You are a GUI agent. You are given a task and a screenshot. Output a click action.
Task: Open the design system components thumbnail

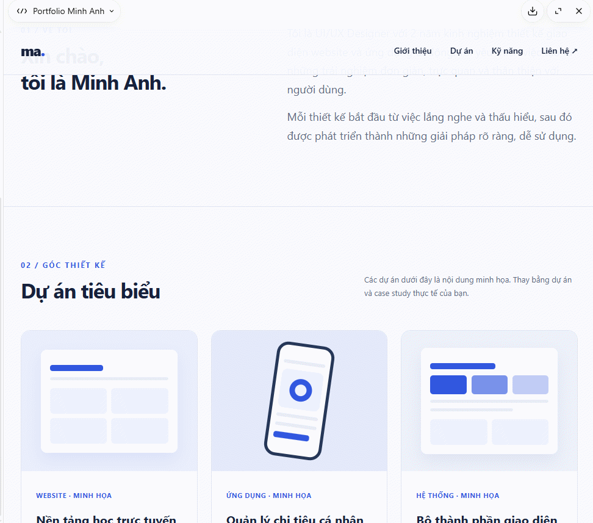tap(489, 401)
